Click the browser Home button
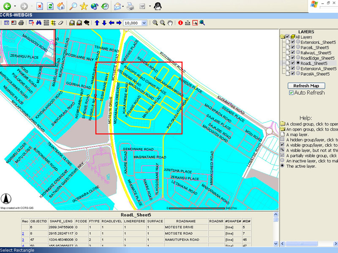The height and width of the screenshot is (253, 338). [61, 6]
